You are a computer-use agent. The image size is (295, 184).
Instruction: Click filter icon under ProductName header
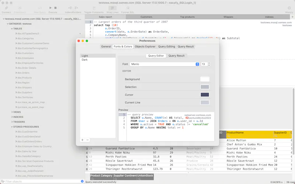(229, 136)
